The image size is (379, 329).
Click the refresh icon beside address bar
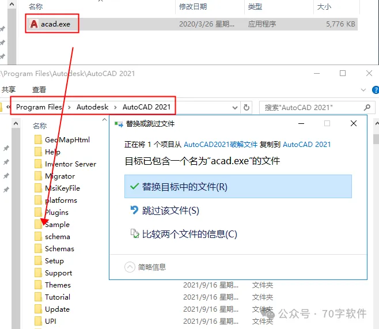[x=247, y=107]
